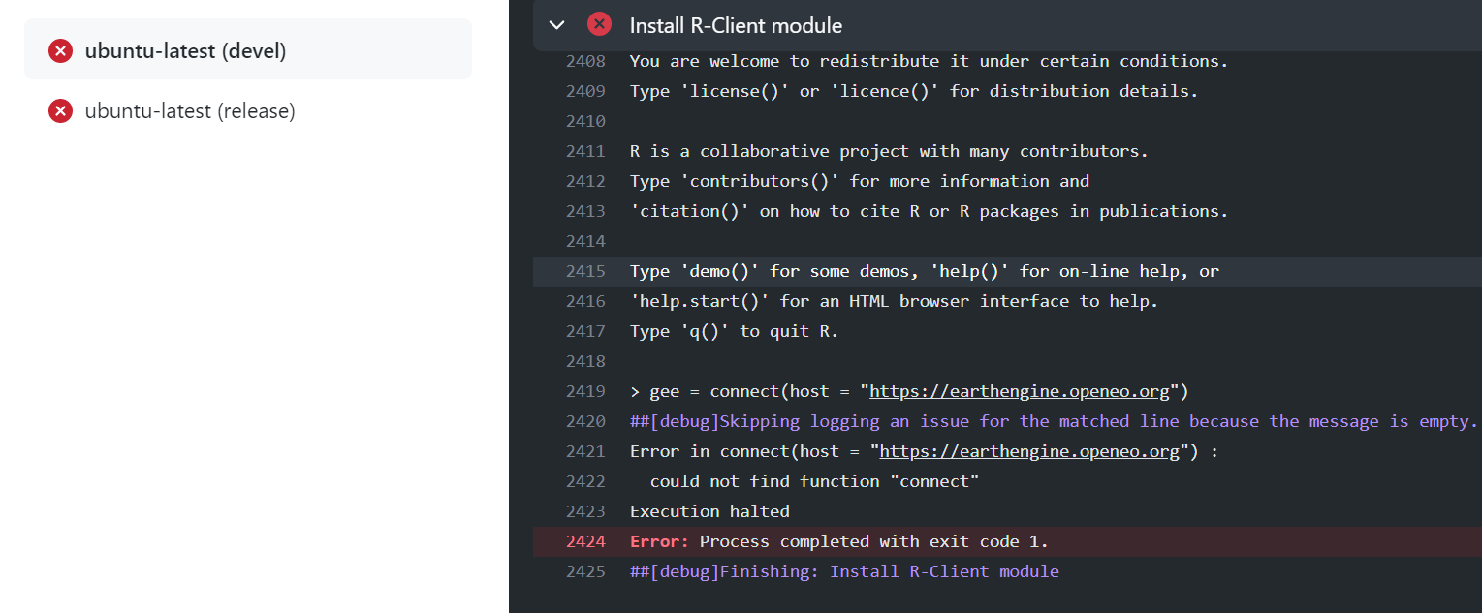Click line number 2409
Screen dimensions: 1482x613
point(585,91)
